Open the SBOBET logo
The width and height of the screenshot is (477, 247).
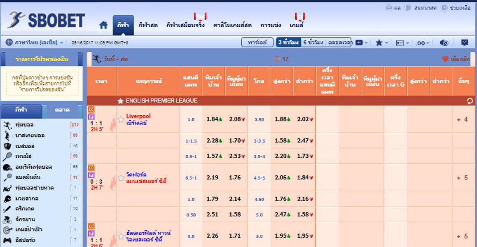pos(47,20)
